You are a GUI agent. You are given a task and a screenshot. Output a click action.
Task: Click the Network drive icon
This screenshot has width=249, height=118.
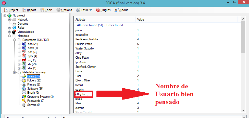coord(14,20)
